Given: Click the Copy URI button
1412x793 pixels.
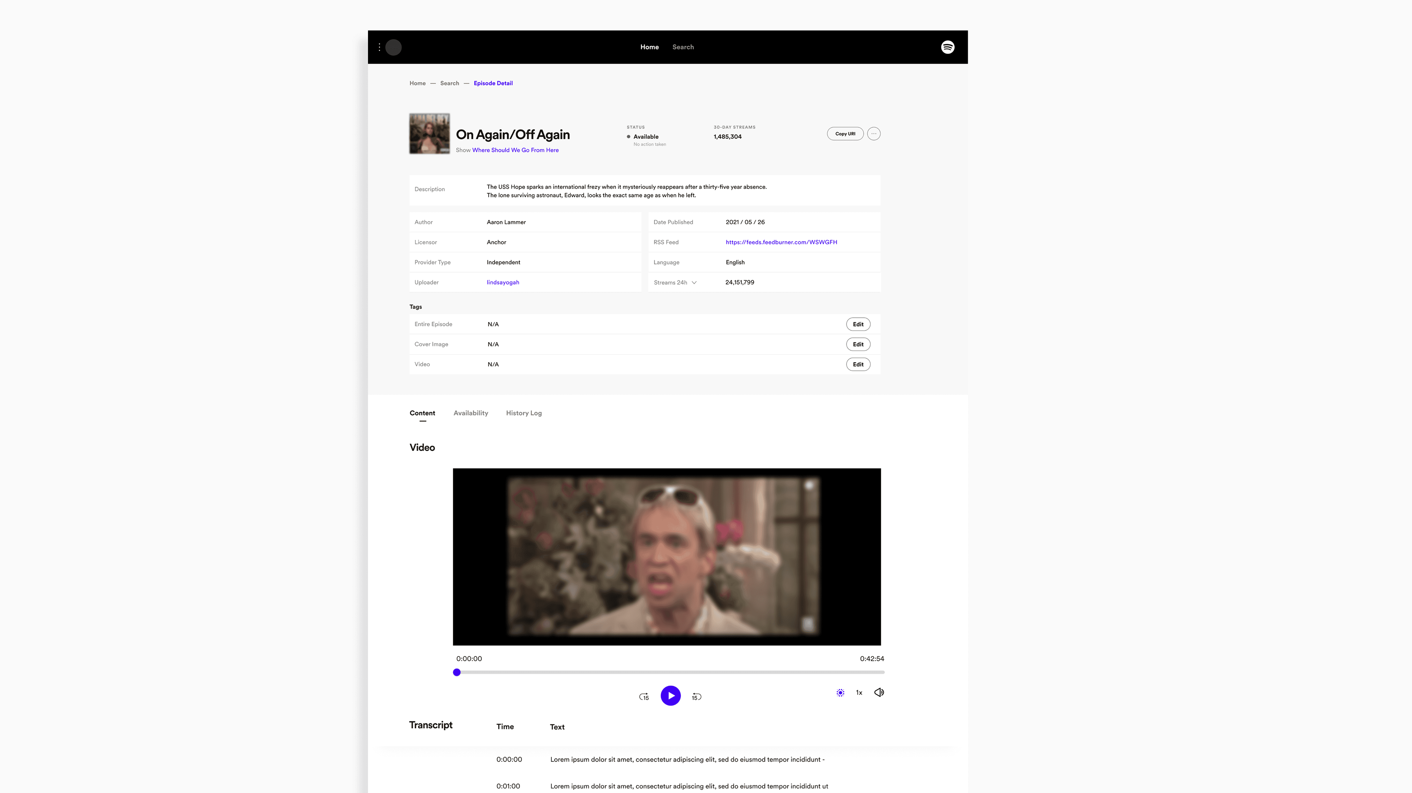Looking at the screenshot, I should click(x=845, y=134).
